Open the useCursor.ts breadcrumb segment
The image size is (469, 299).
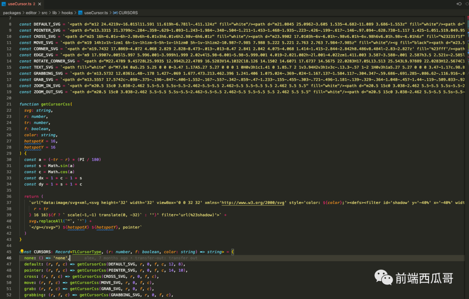(96, 13)
